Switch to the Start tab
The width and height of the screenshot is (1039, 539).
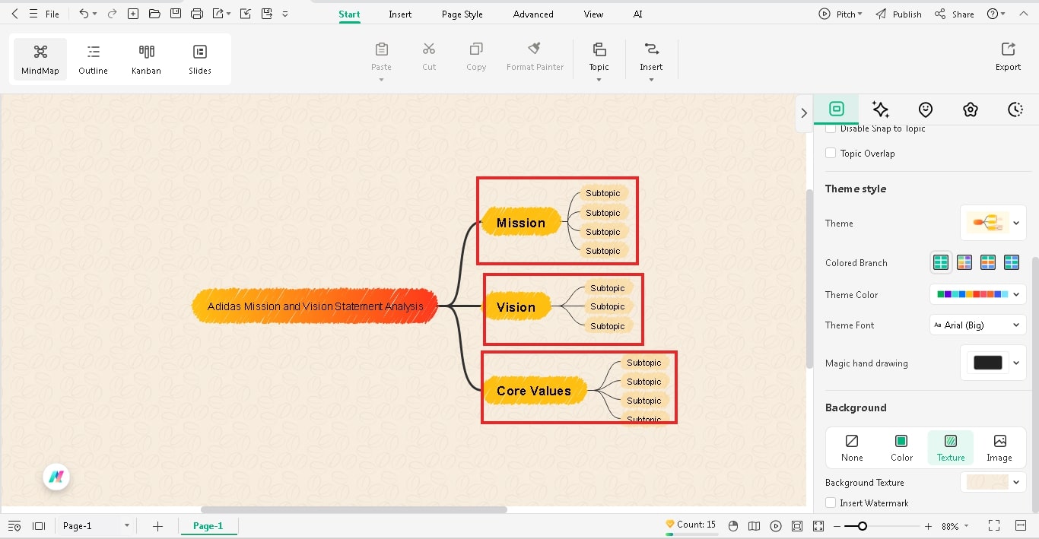pos(349,14)
